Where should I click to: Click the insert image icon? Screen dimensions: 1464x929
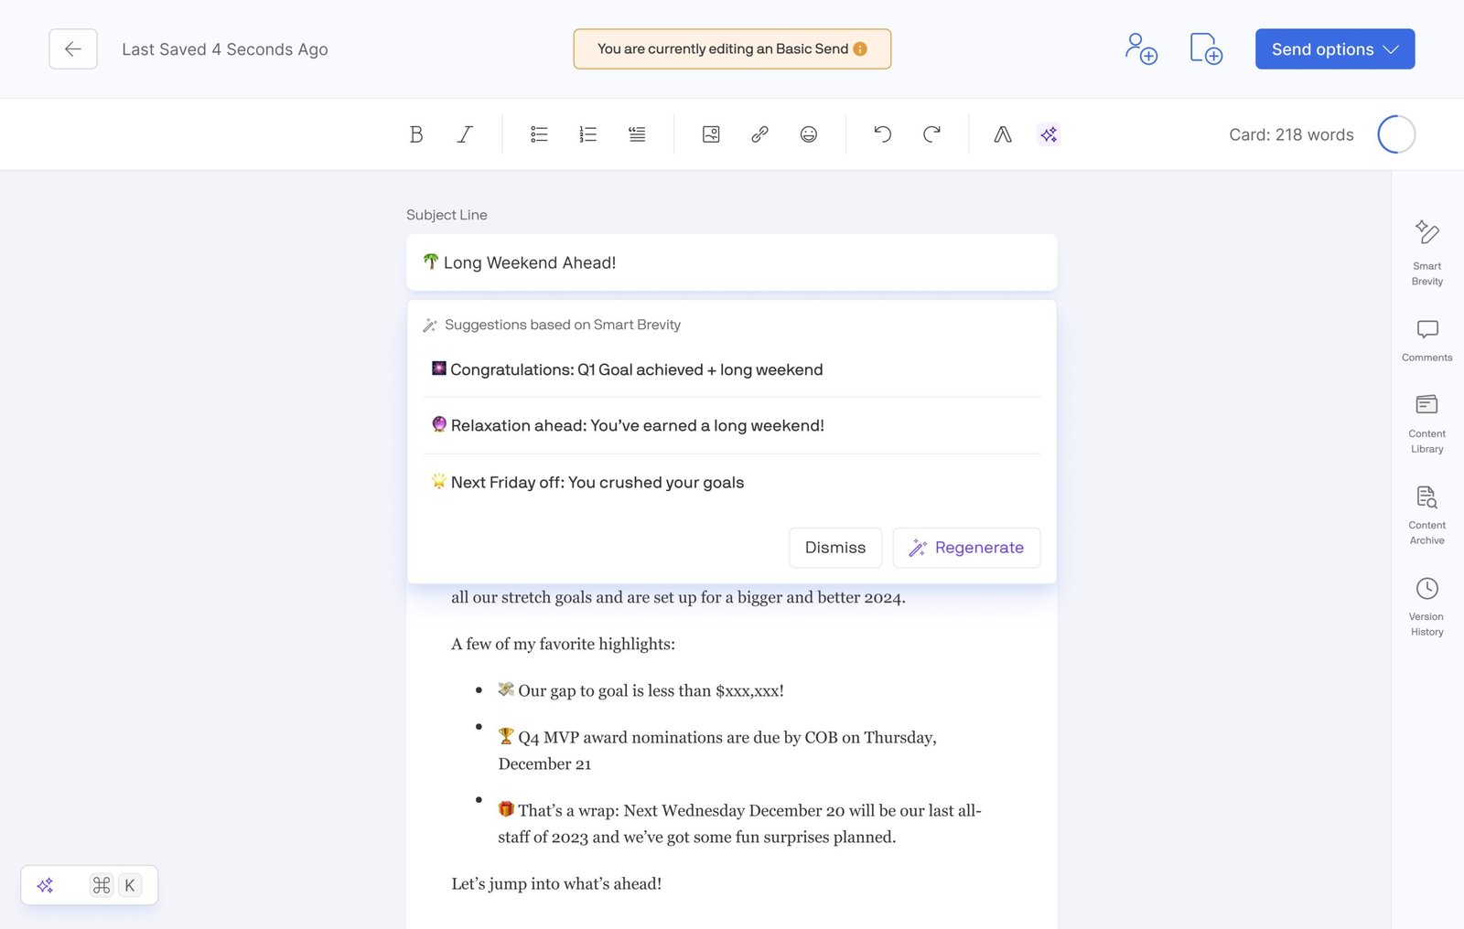[711, 134]
